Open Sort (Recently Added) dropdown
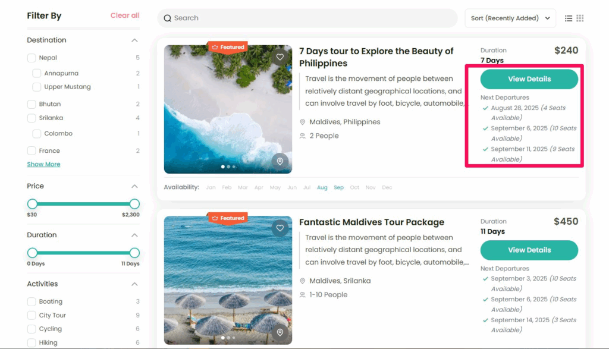The width and height of the screenshot is (609, 349). (x=510, y=18)
